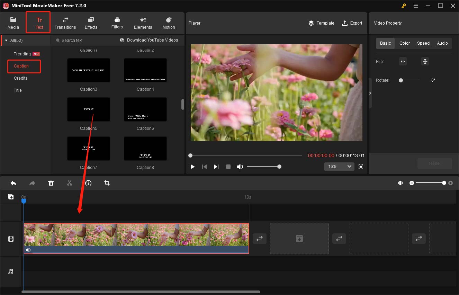Image resolution: width=459 pixels, height=295 pixels.
Task: Select the Caption3 thumbnail
Action: point(89,70)
